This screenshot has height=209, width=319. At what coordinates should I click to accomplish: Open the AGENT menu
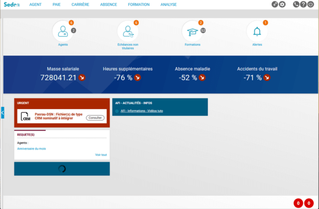point(35,4)
